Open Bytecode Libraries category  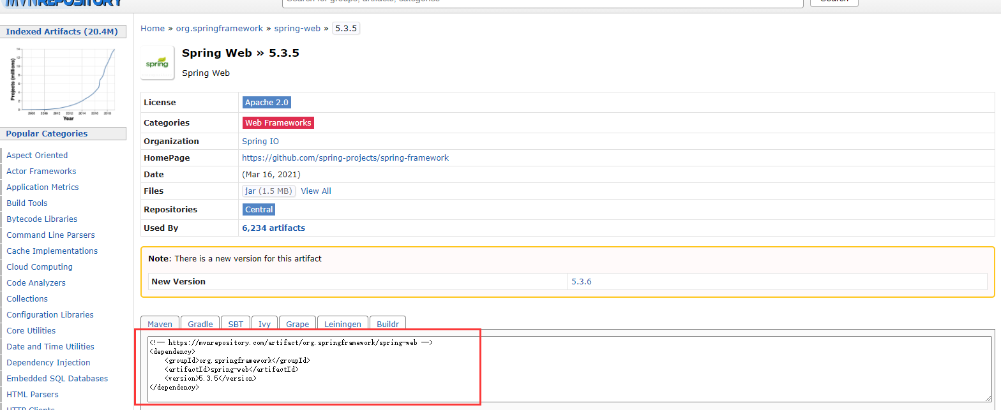[42, 219]
